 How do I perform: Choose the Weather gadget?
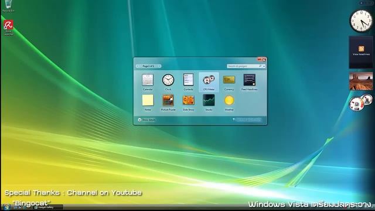coord(229,103)
